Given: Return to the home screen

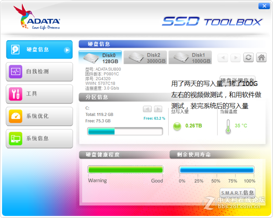Looking at the screenshot, I should [261, 57].
